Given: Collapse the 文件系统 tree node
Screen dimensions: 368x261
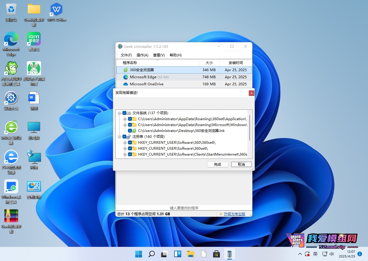Looking at the screenshot, I should (x=120, y=113).
